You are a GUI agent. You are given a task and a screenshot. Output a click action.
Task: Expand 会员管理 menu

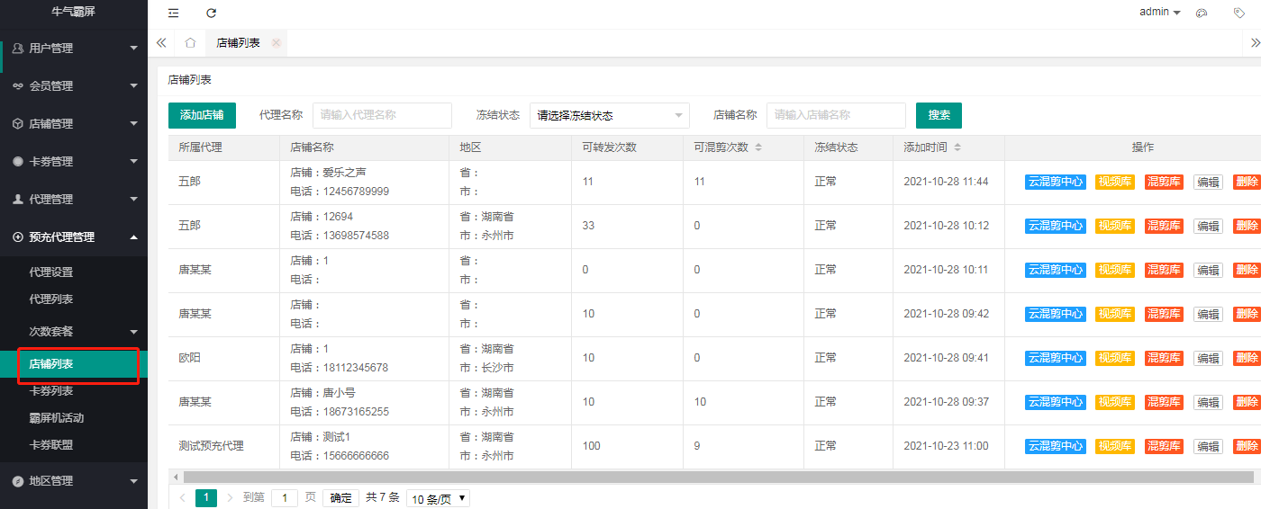pos(74,85)
